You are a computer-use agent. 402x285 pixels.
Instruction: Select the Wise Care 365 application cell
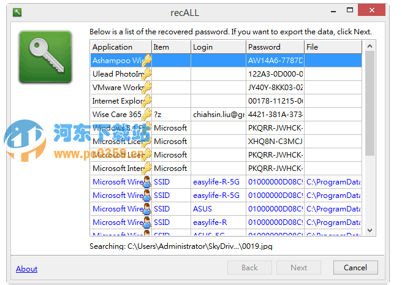(x=121, y=115)
